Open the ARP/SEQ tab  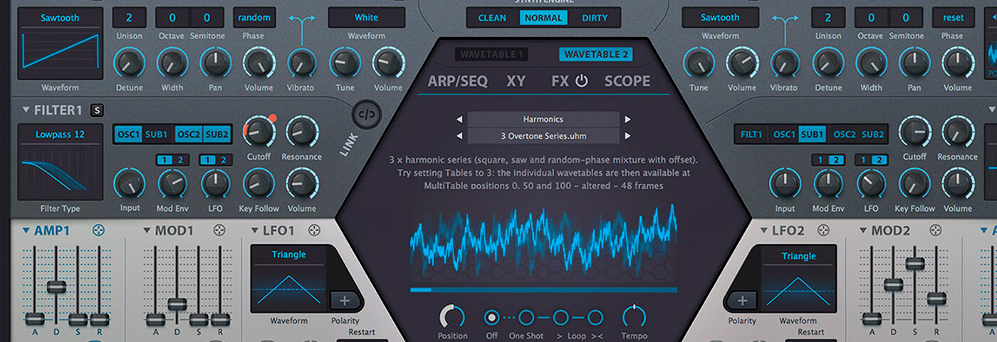point(458,81)
